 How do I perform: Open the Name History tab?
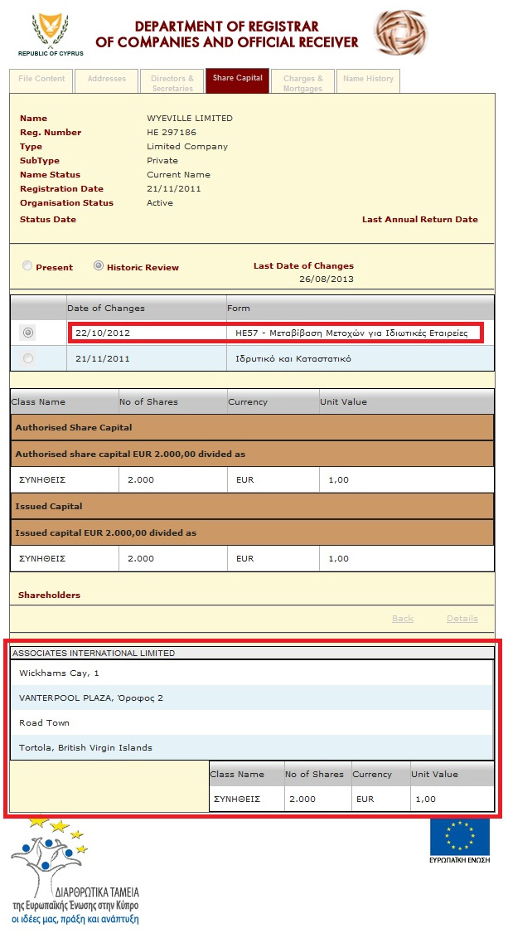368,80
